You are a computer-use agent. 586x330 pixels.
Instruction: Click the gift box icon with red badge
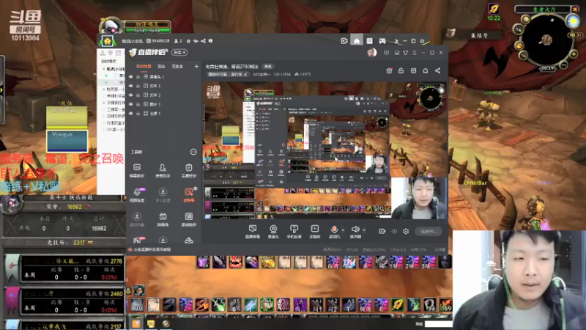click(389, 70)
